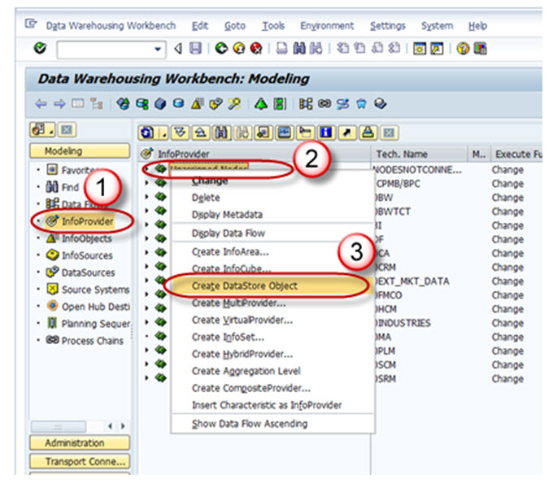Viewport: 553px width, 484px height.
Task: Open the Environment menu
Action: tap(326, 26)
